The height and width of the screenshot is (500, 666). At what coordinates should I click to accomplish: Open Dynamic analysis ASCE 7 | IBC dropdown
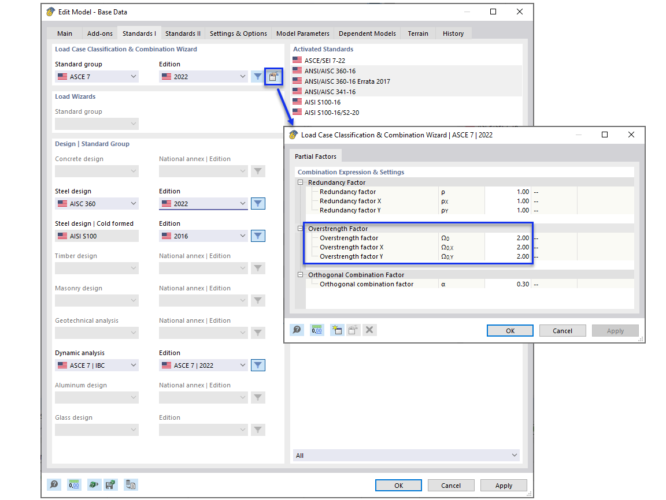point(97,365)
